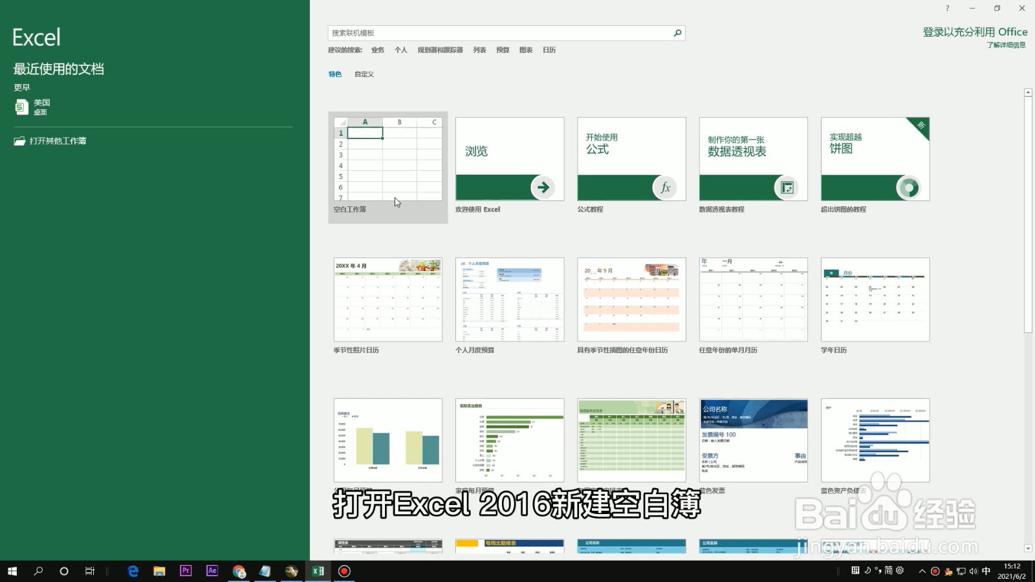This screenshot has width=1035, height=582.
Task: Click scrollbar up arrow in template list
Action: point(1028,93)
